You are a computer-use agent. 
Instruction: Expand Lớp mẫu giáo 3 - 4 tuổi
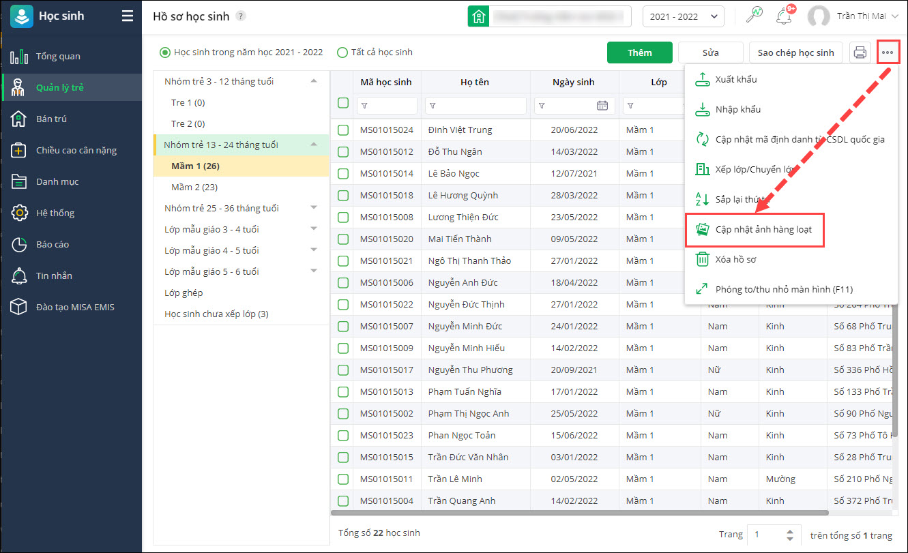coord(314,229)
